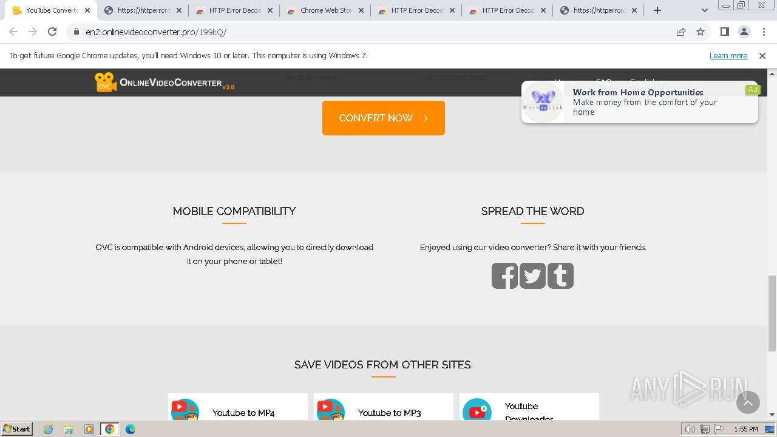Screen dimensions: 777x437
Task: Open Windows Media Player from the taskbar
Action: (x=89, y=429)
